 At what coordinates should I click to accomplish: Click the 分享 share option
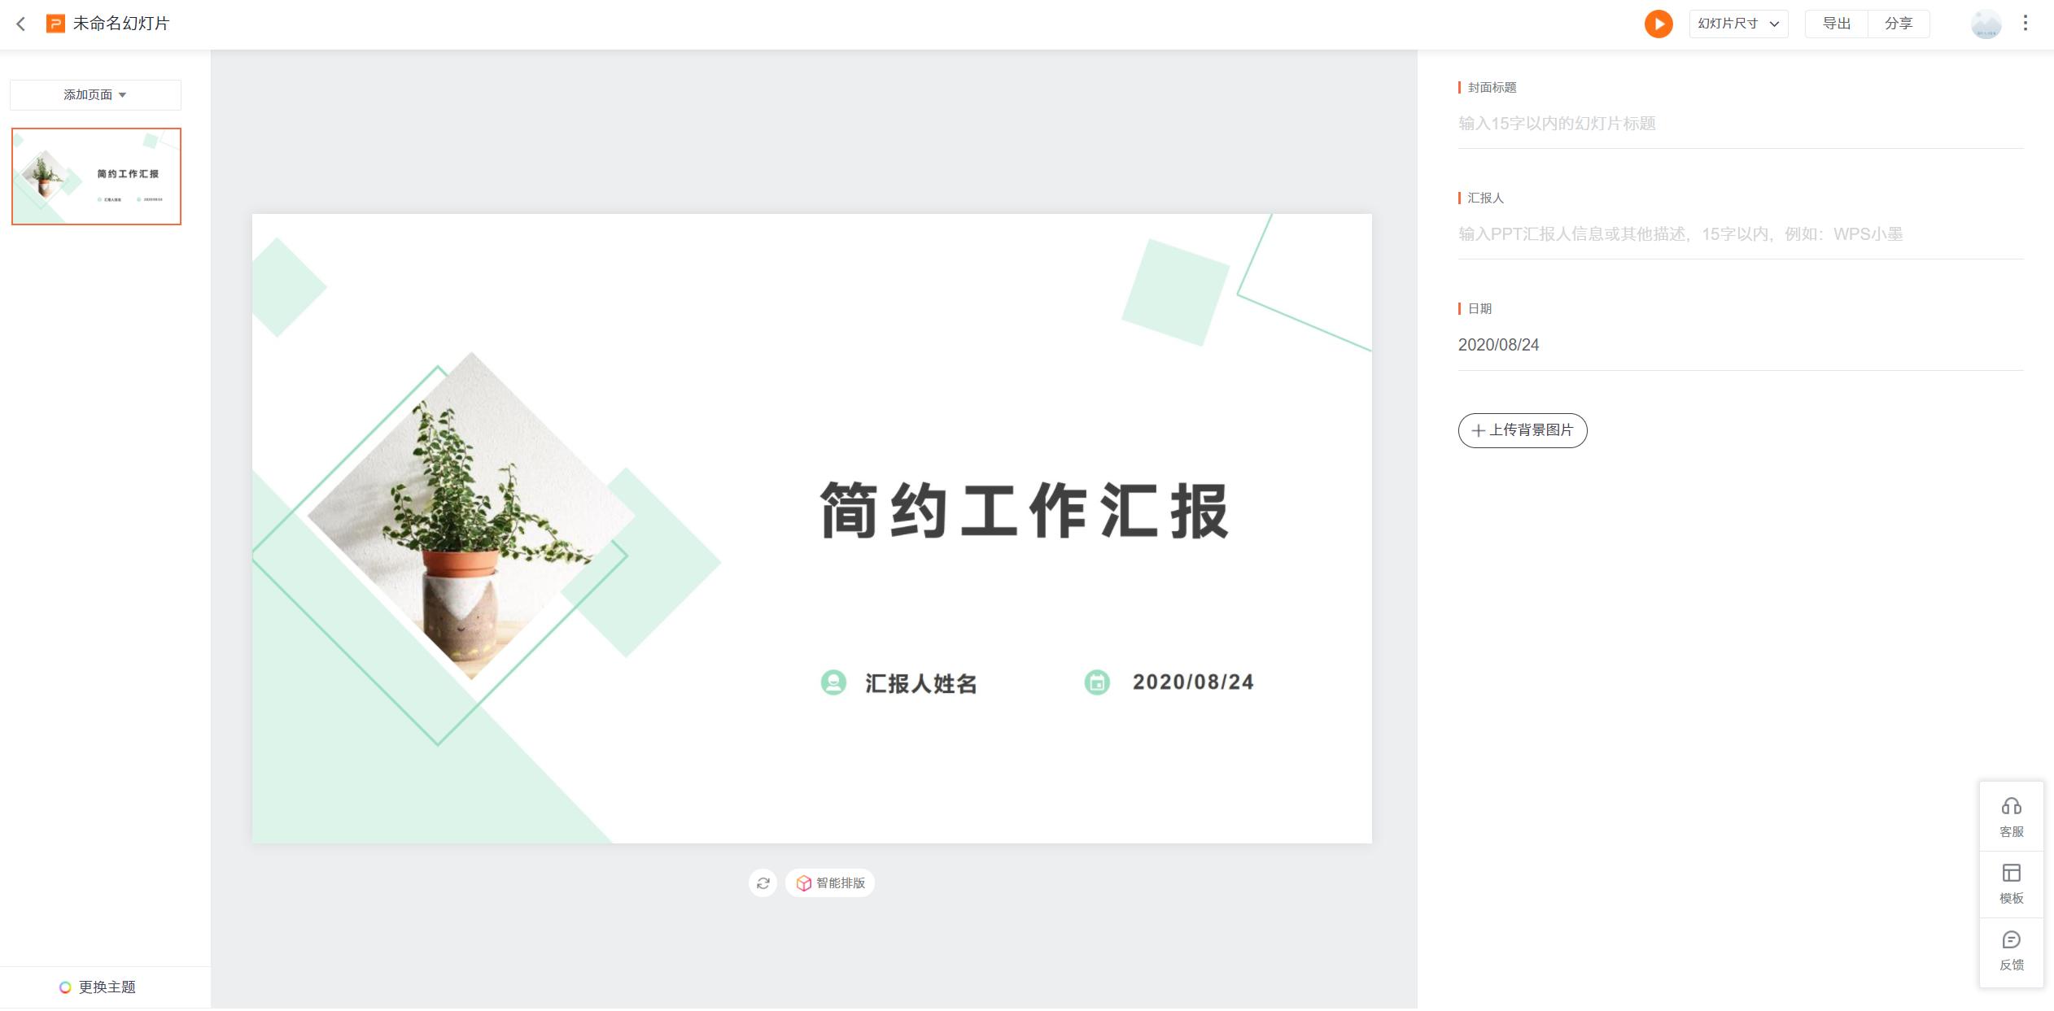[1899, 24]
